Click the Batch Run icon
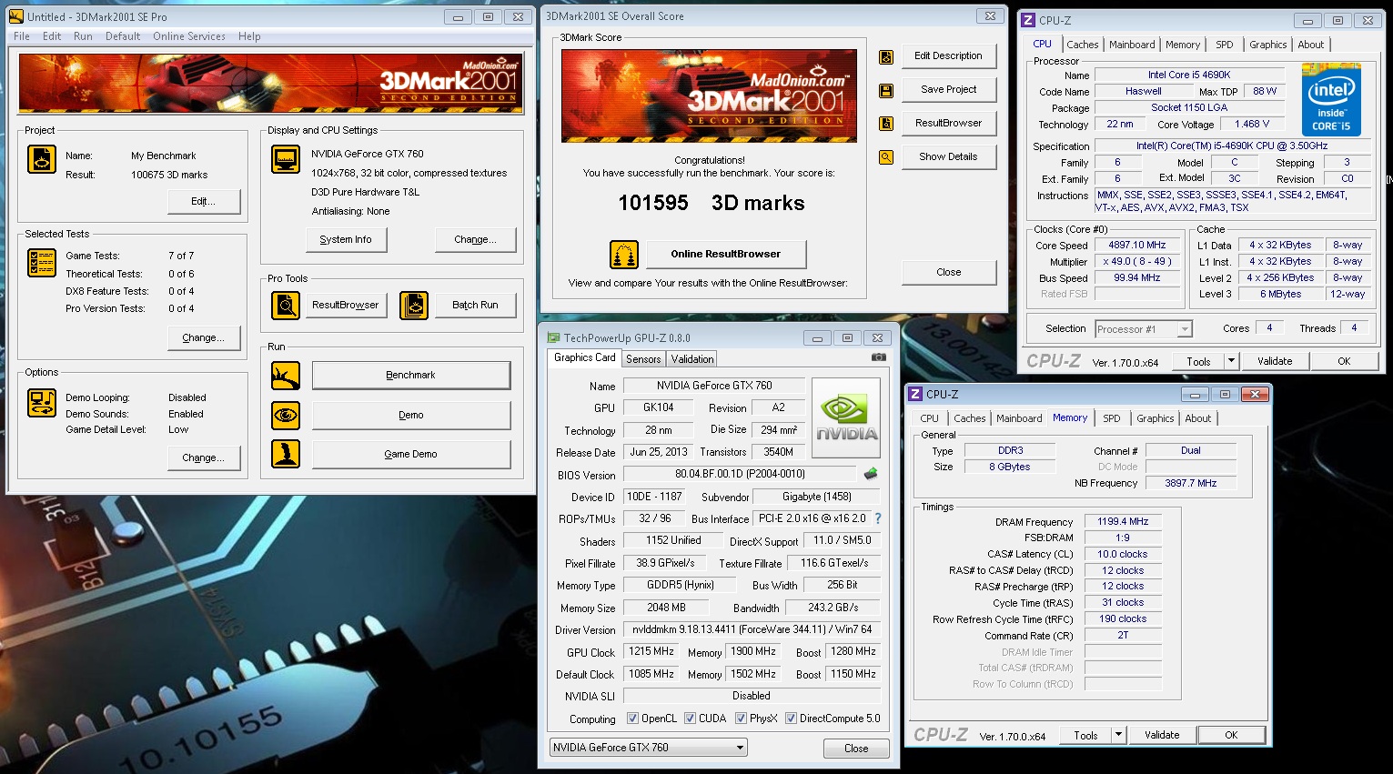The height and width of the screenshot is (774, 1393). pos(414,306)
